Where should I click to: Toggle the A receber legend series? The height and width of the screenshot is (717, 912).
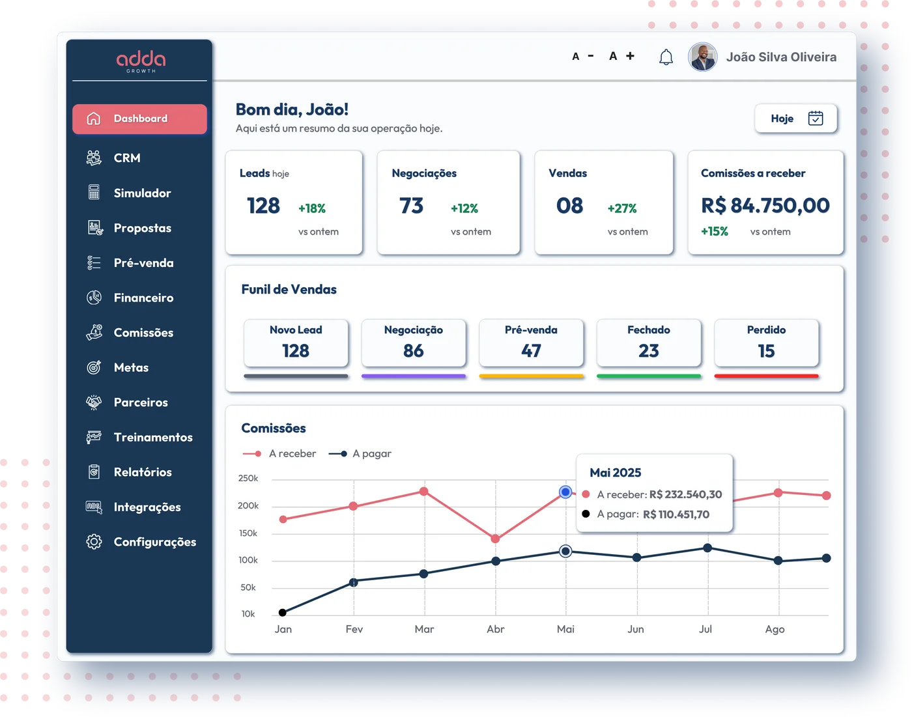tap(279, 453)
